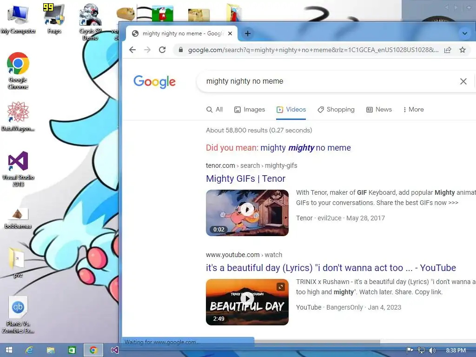Open Visual Studio from the taskbar
Image resolution: width=476 pixels, height=357 pixels.
[114, 350]
